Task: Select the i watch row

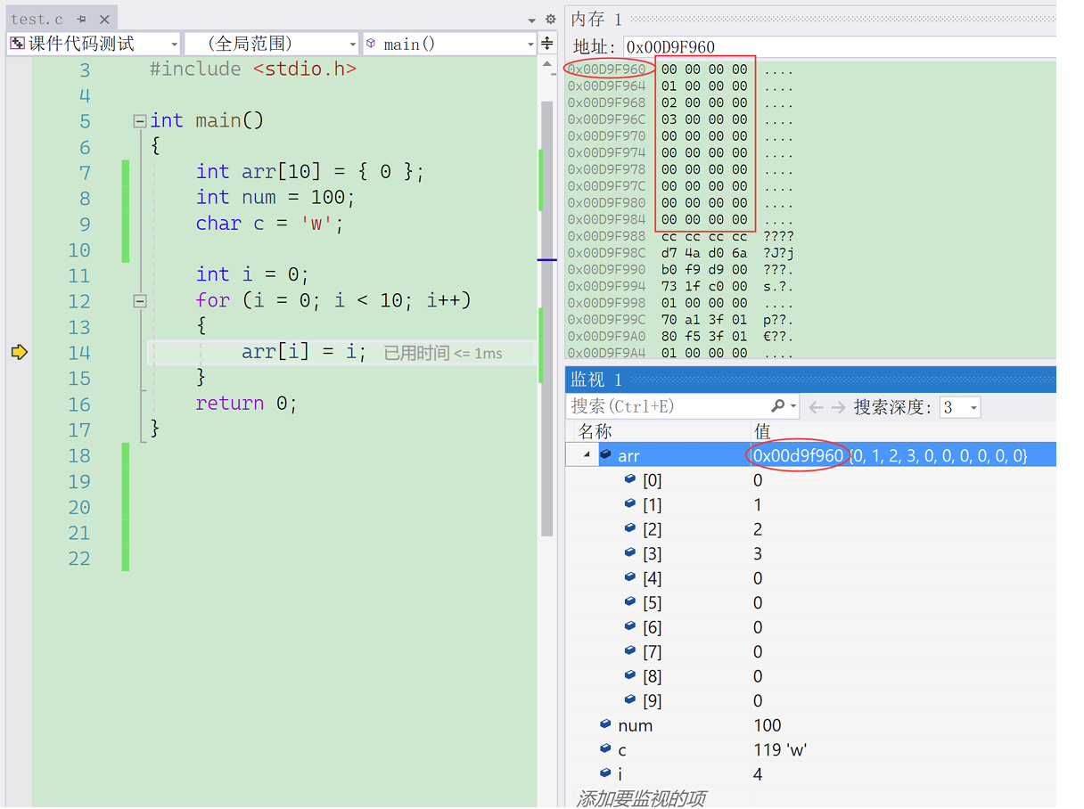Action: (811, 774)
